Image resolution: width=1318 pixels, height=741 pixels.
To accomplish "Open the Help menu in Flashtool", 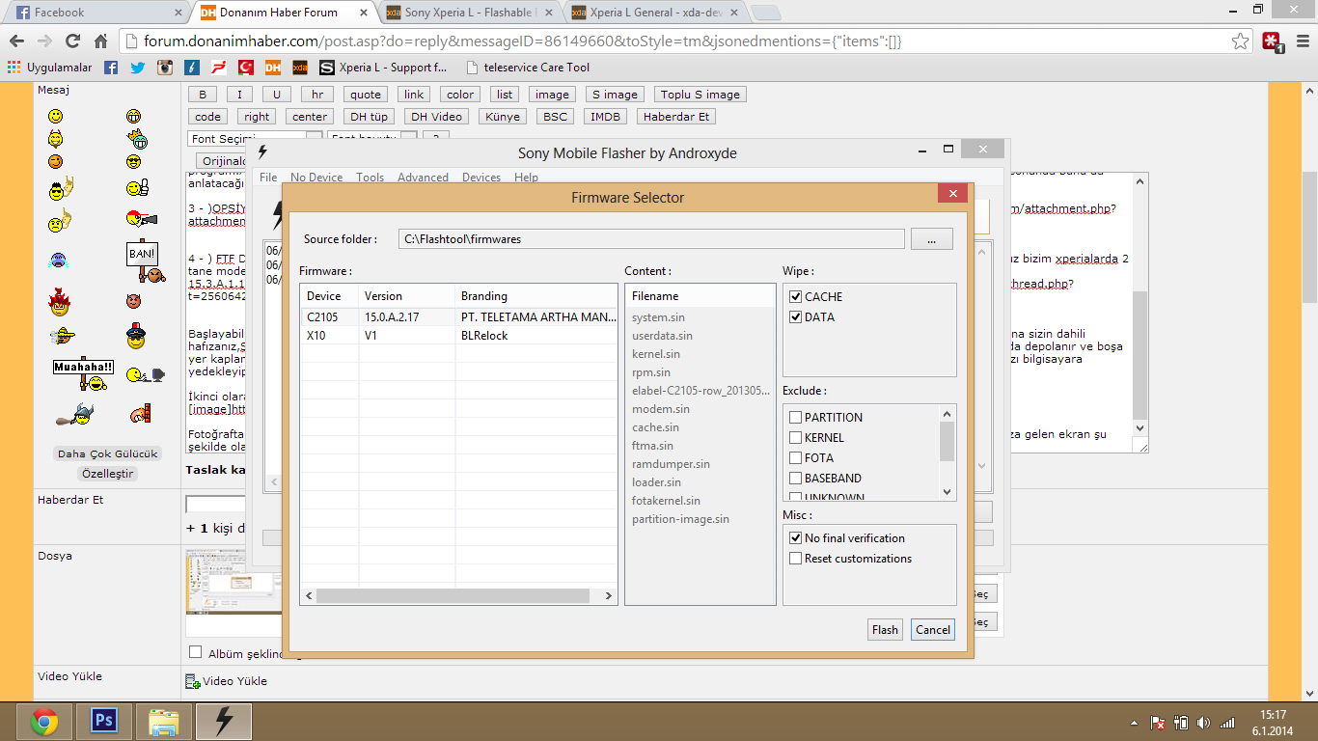I will pyautogui.click(x=526, y=178).
